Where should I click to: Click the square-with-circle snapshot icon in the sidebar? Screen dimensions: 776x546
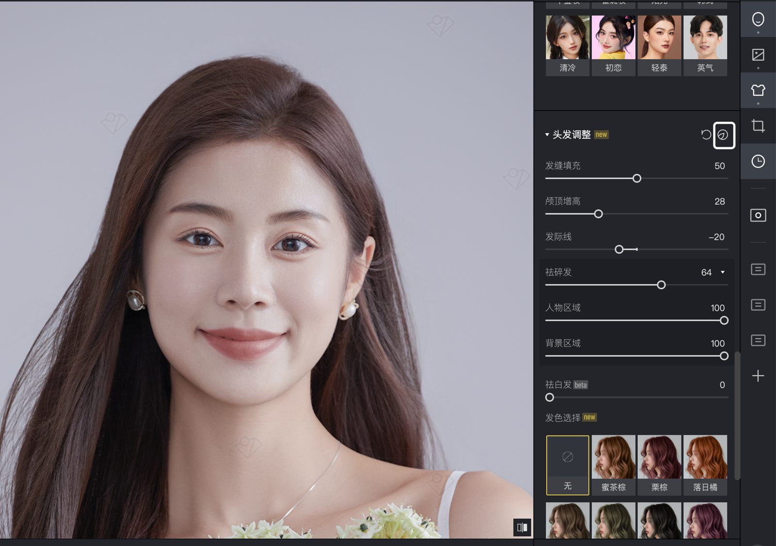(x=758, y=215)
